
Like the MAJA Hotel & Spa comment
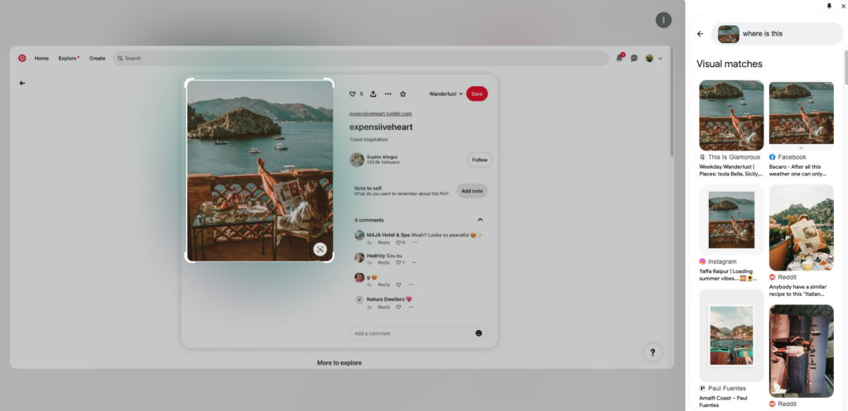tap(398, 242)
